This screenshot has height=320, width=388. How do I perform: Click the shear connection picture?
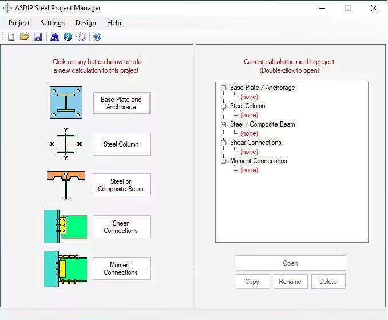point(66,227)
